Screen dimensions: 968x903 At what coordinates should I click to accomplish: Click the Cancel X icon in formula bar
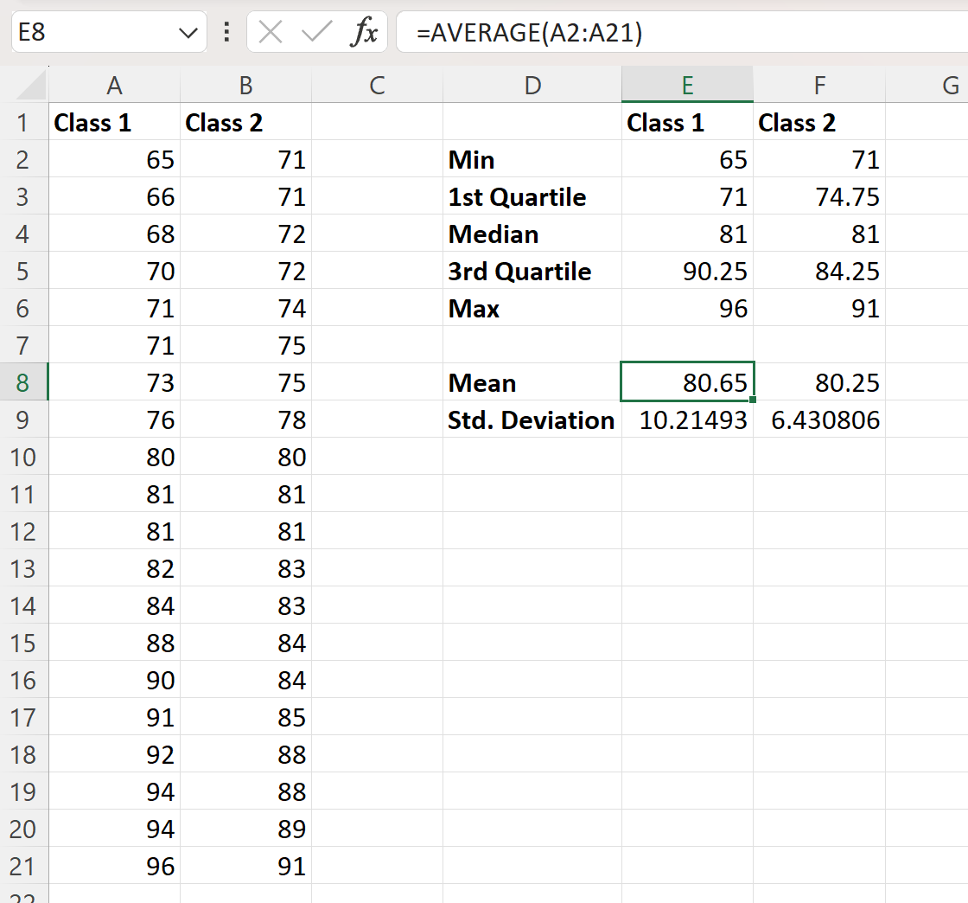pyautogui.click(x=271, y=33)
